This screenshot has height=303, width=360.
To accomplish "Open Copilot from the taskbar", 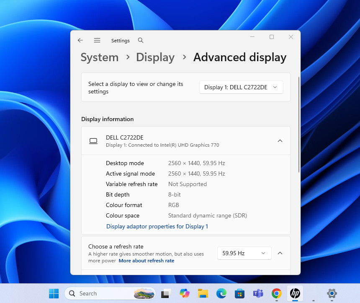I will 185,293.
